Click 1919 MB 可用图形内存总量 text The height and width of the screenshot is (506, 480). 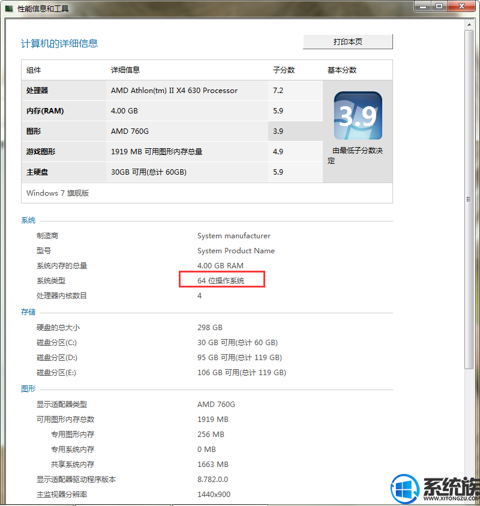(157, 151)
